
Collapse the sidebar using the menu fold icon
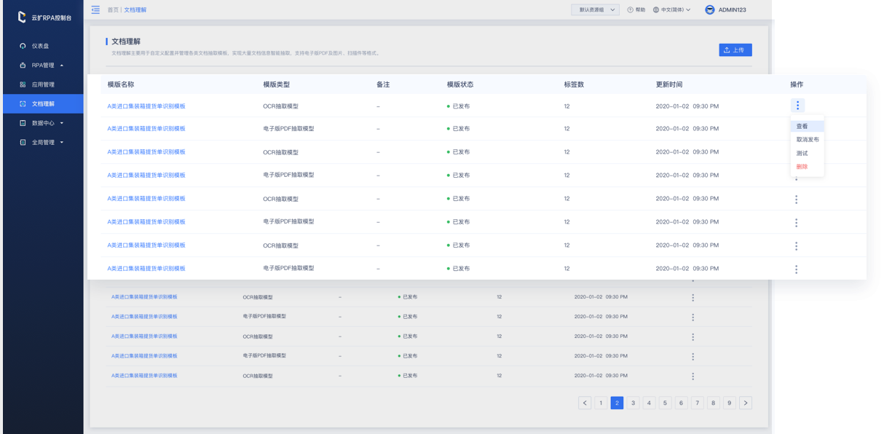95,9
